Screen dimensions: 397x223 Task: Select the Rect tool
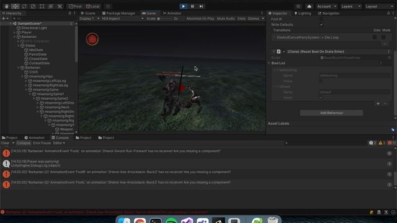42,6
